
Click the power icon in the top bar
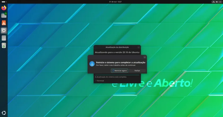coord(220,2)
